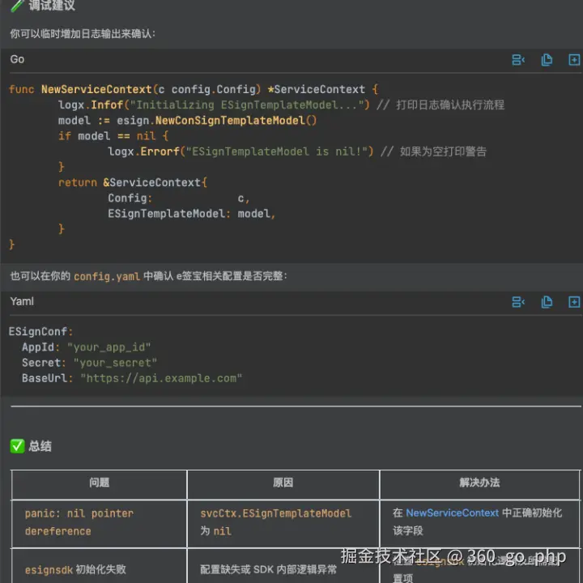This screenshot has width=583, height=583.
Task: Click the Secret "your_secret" line
Action: click(89, 363)
